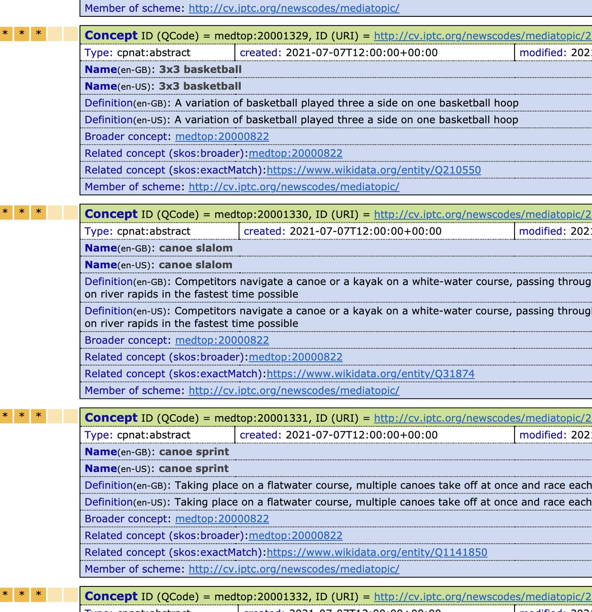Open the canoe slalom concept URI link
Viewport: 592px width, 612px height.
[482, 214]
